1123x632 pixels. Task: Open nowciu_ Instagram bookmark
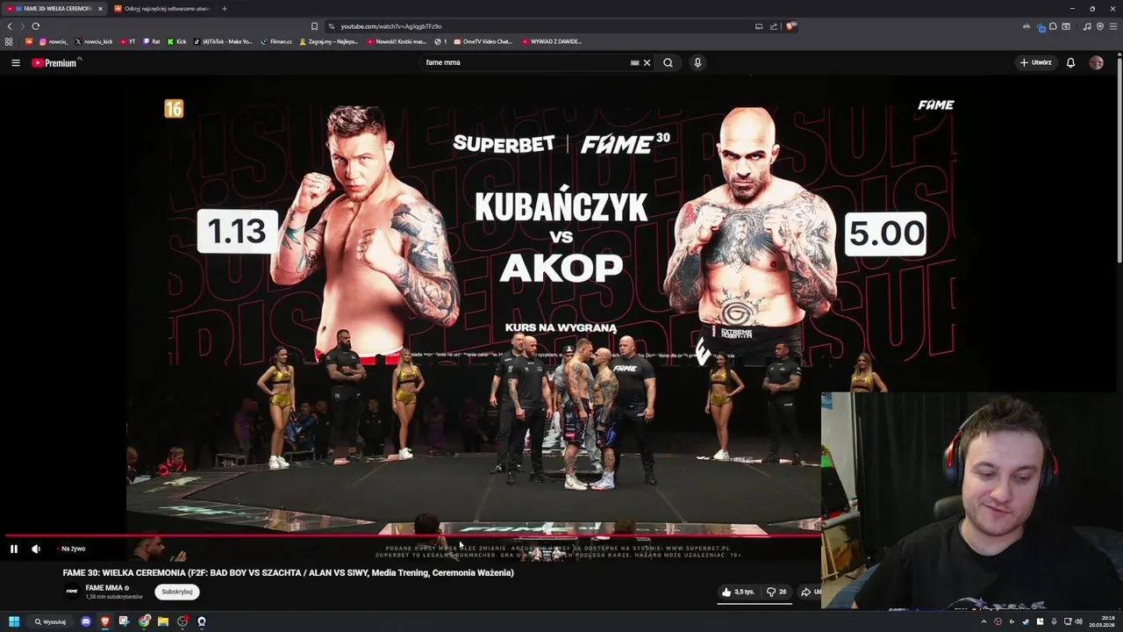[53, 41]
